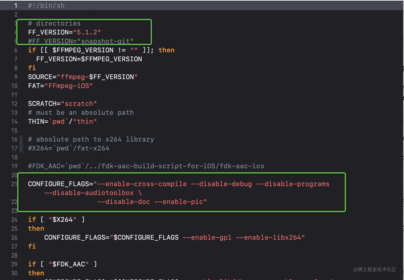Screen dimensions: 404x280
Task: Click the "then" keyword on line 30
Action: pos(36,273)
